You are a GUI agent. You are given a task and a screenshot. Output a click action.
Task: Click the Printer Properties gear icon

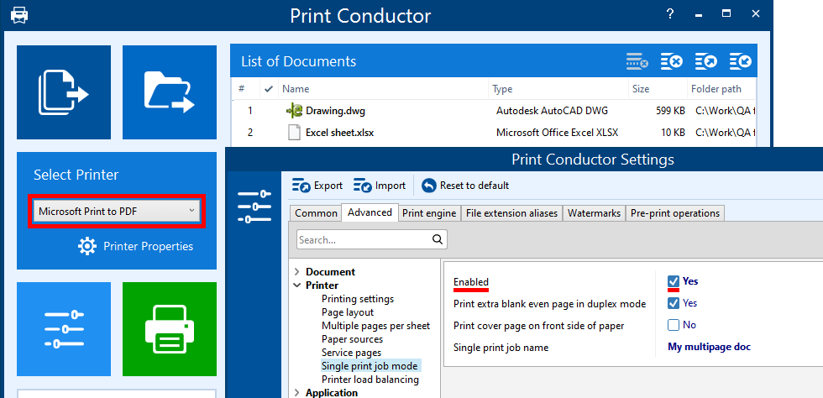point(87,246)
